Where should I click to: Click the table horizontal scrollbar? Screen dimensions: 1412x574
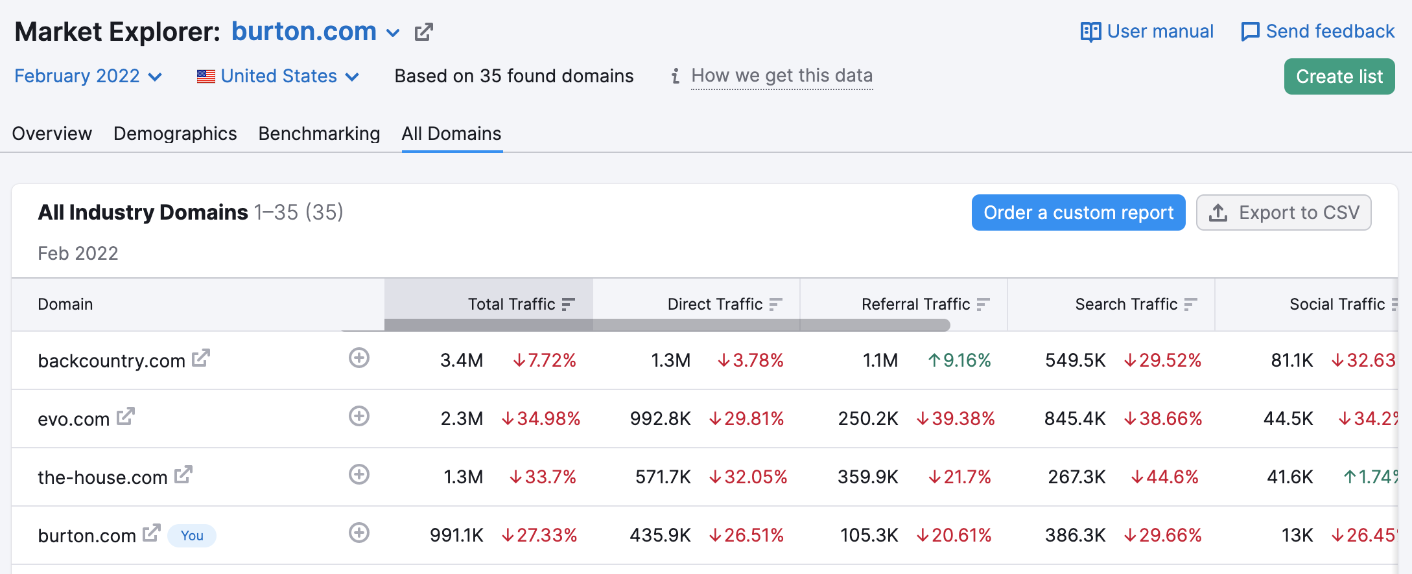667,325
